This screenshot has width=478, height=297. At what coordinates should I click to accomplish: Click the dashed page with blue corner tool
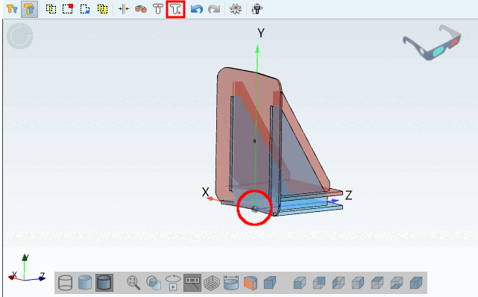[x=85, y=9]
